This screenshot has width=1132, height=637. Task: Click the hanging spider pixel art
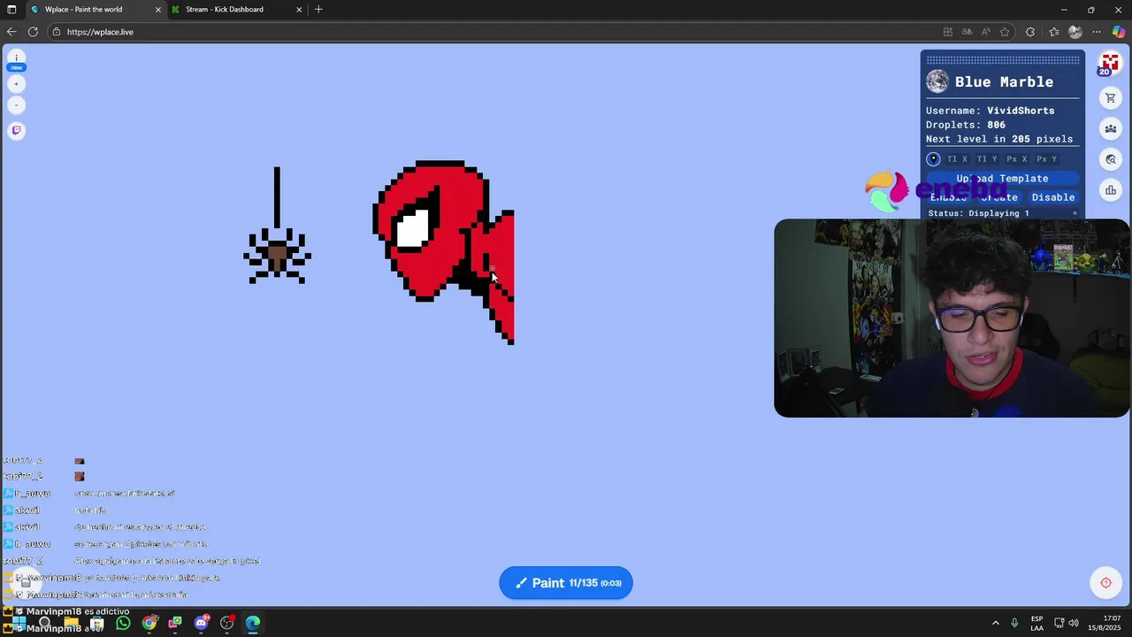coord(277,226)
